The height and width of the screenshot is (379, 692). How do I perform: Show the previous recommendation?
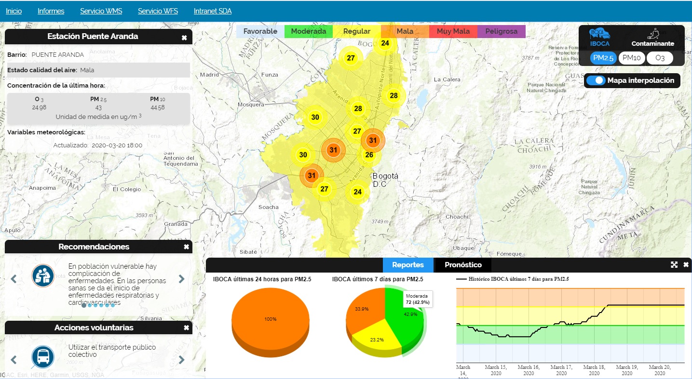14,278
